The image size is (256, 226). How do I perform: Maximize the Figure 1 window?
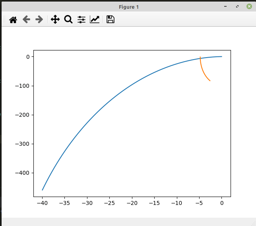click(237, 6)
